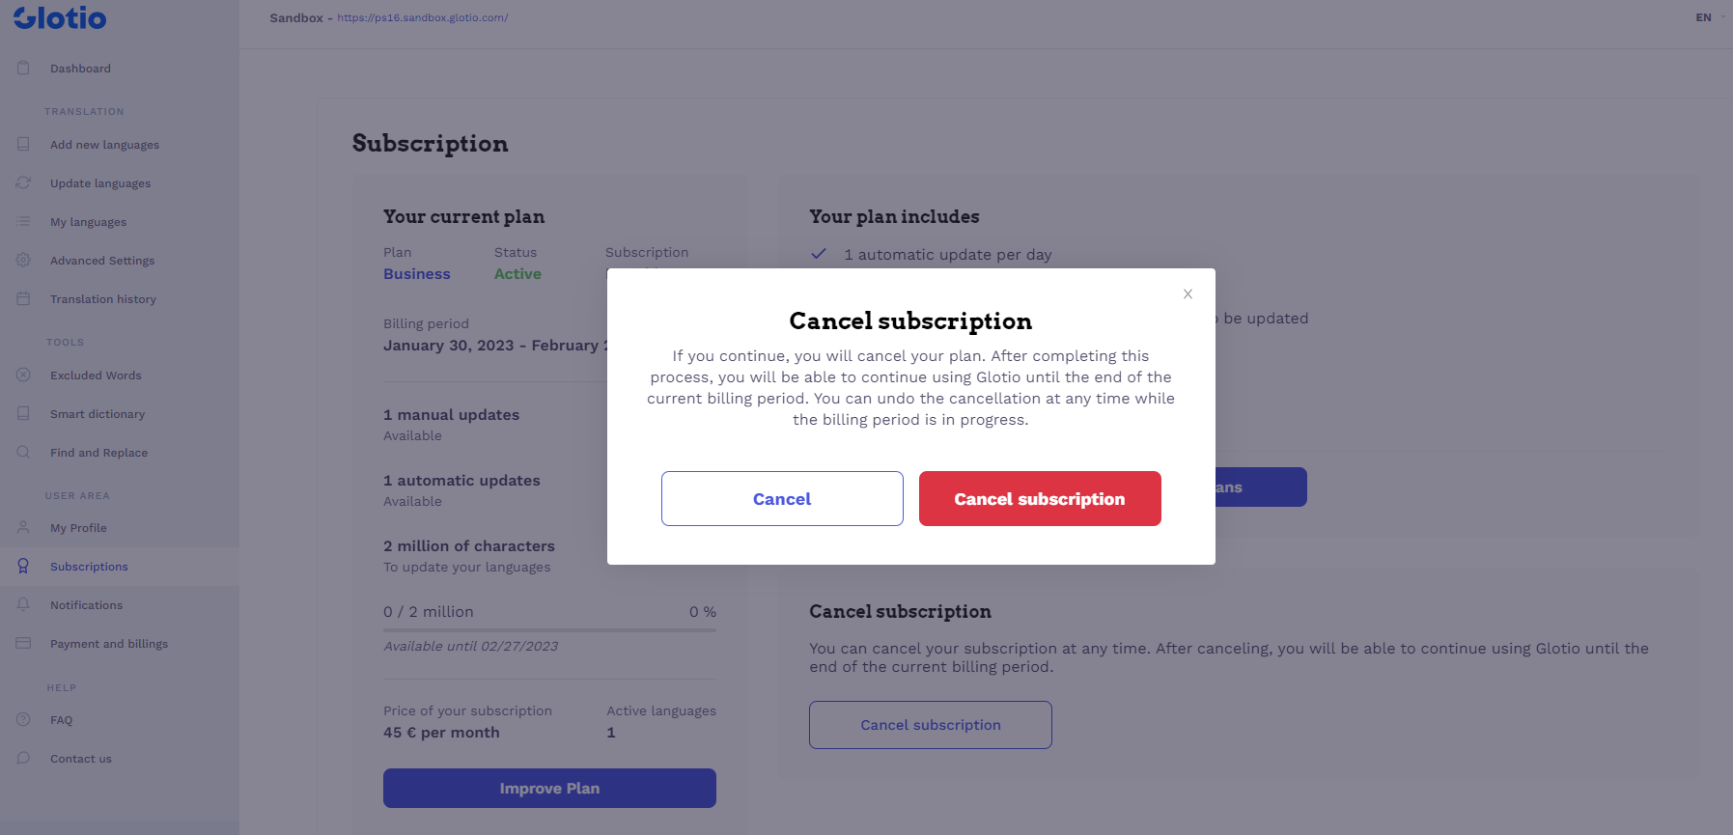This screenshot has height=835, width=1733.
Task: Click the Translation history calendar icon
Action: [x=23, y=298]
